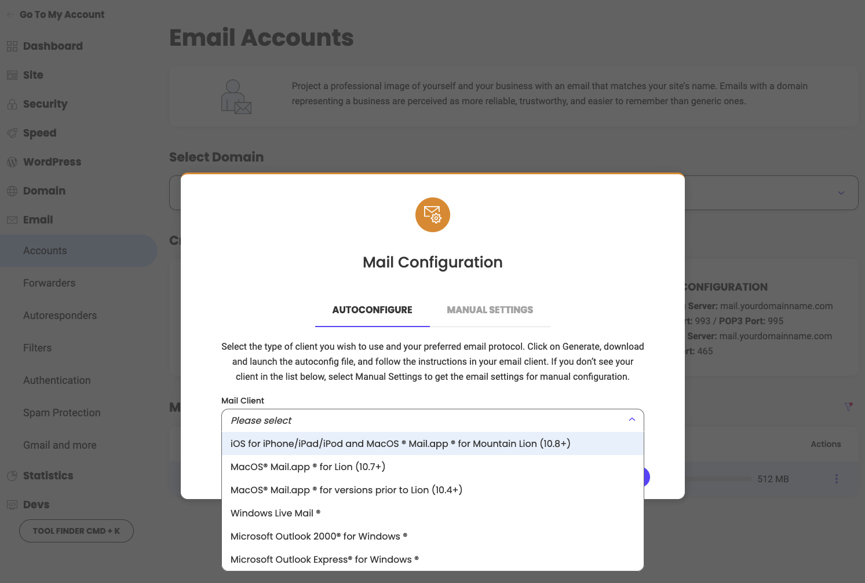Open the three-dot Actions menu
The image size is (865, 583).
(x=836, y=479)
